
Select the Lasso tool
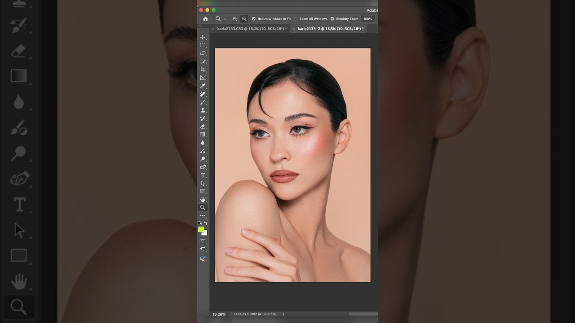pyautogui.click(x=203, y=53)
